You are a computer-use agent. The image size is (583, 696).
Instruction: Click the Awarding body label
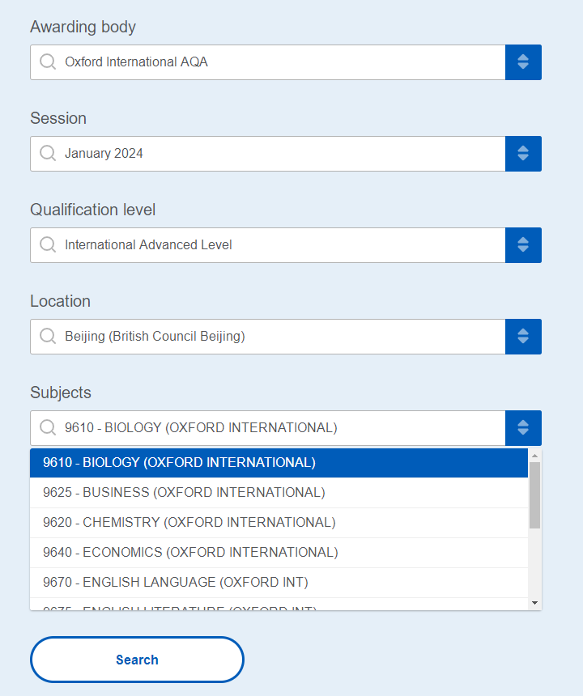click(x=83, y=27)
